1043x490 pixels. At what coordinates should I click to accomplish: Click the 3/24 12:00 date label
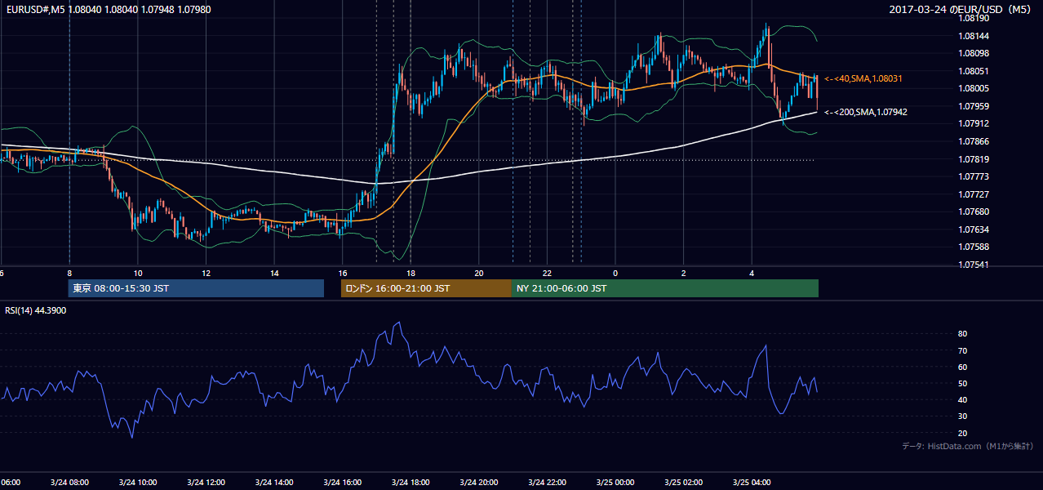coord(205,483)
